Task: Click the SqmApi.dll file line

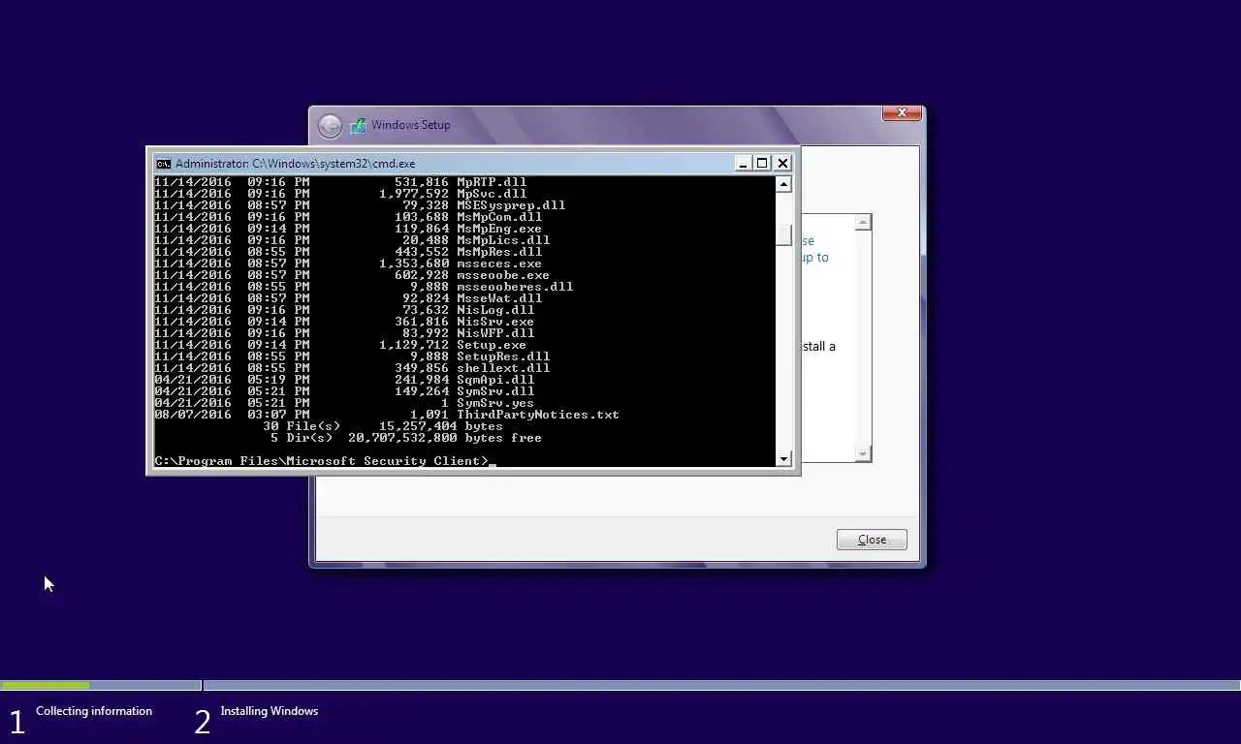Action: 344,380
